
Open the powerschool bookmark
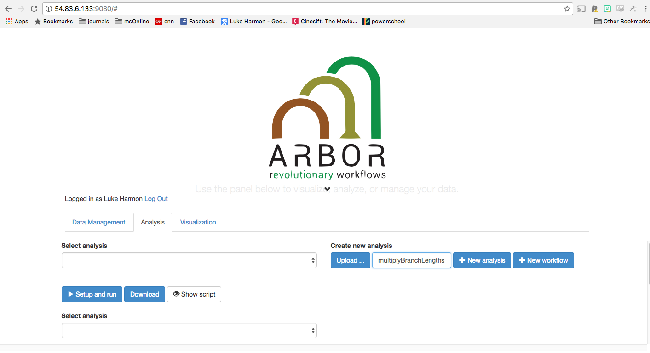pos(384,22)
